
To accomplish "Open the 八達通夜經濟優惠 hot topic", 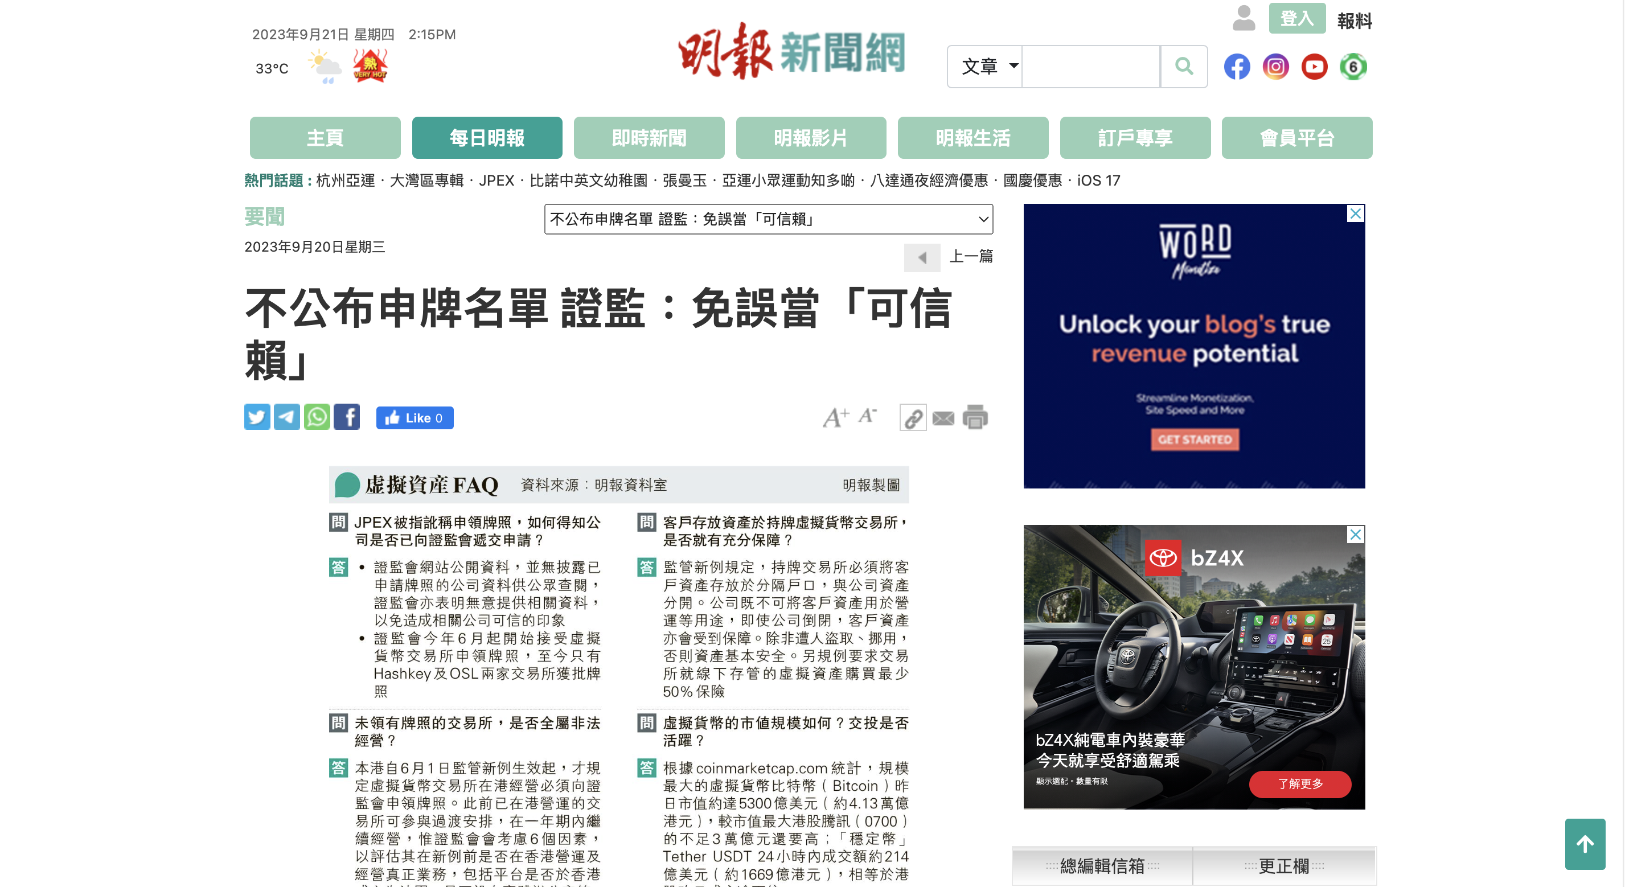I will 929,180.
